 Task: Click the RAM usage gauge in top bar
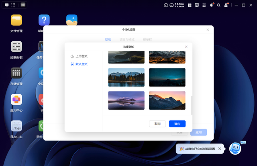tap(171, 5)
